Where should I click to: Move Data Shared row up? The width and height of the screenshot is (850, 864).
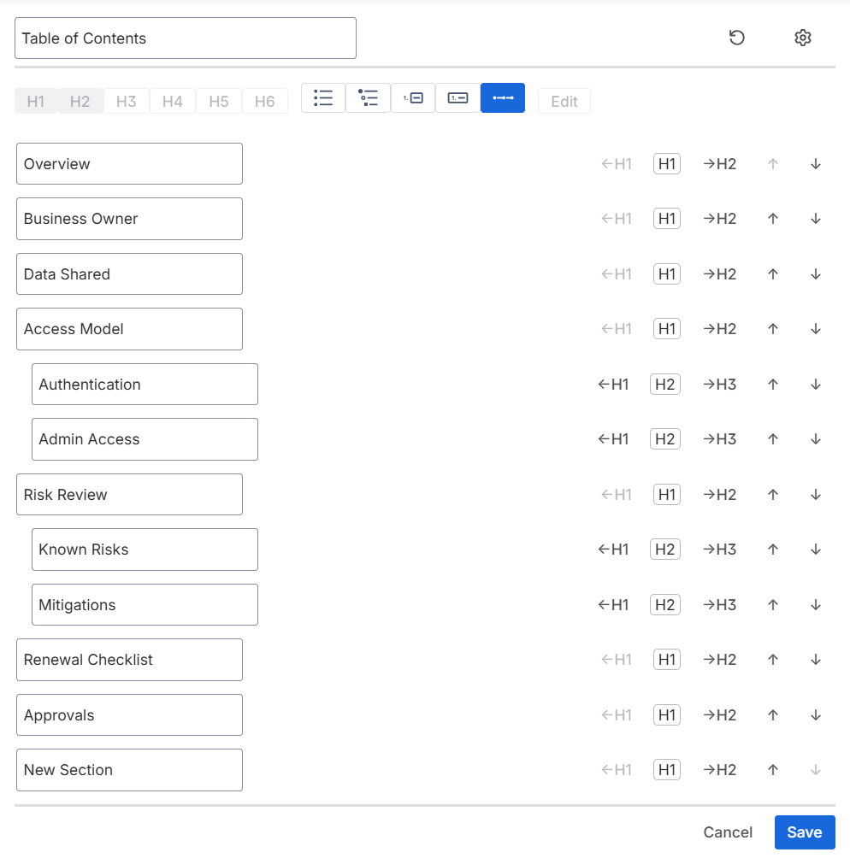773,273
